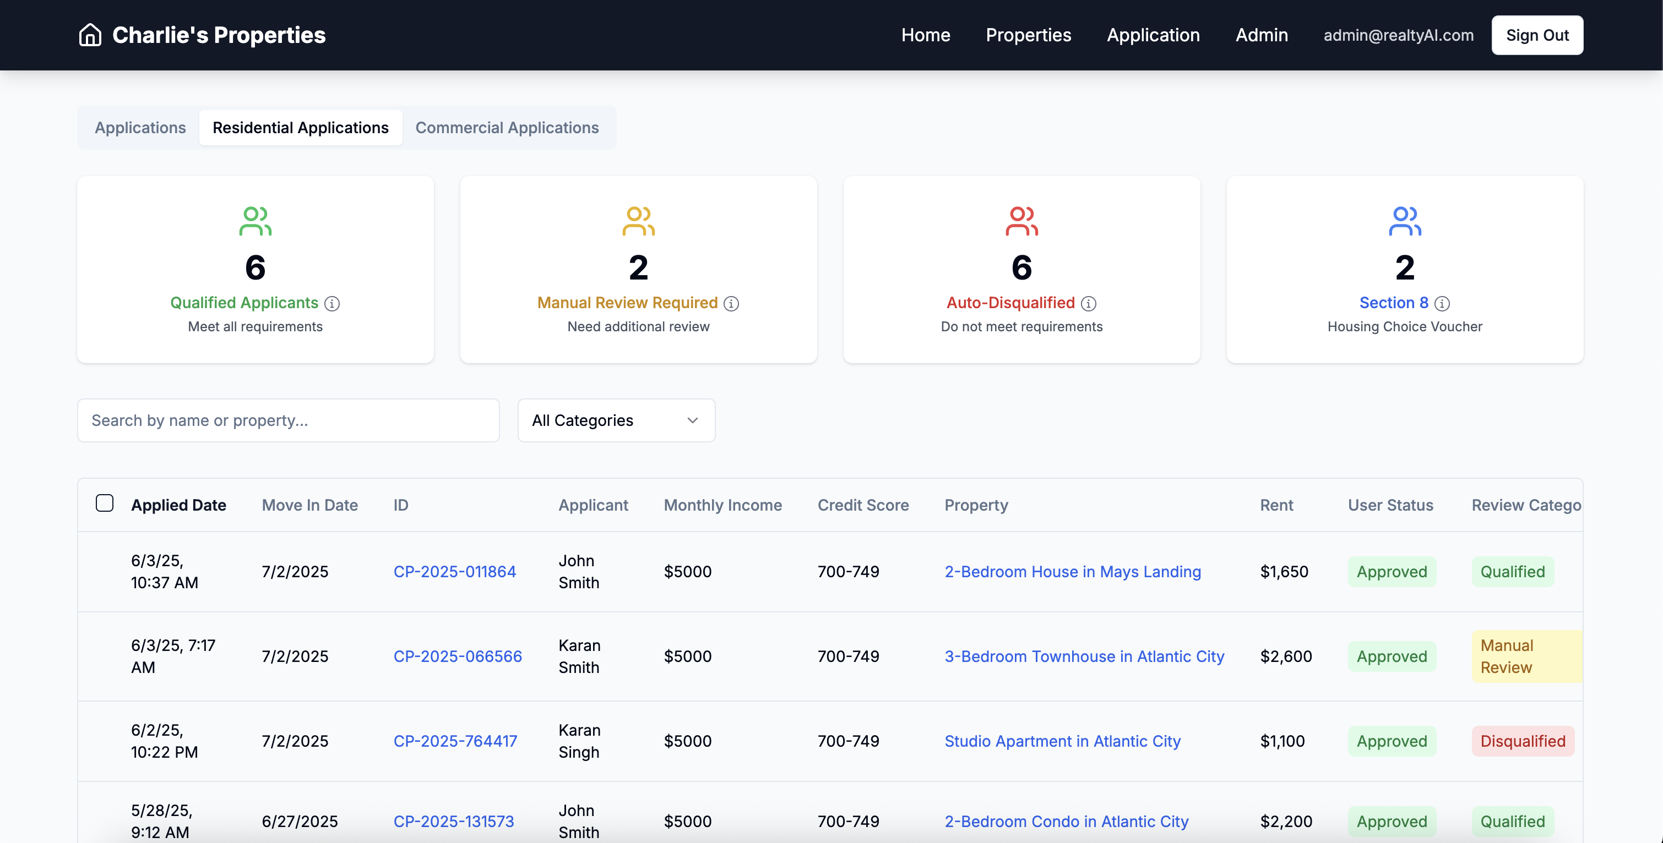Tick the select-all checkbox in table header
1663x843 pixels.
(x=105, y=503)
